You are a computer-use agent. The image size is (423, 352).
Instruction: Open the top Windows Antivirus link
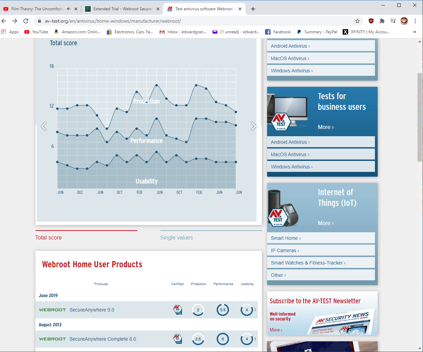pyautogui.click(x=321, y=71)
